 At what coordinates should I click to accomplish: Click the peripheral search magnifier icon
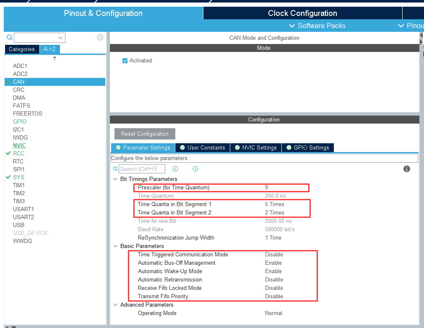(10, 37)
